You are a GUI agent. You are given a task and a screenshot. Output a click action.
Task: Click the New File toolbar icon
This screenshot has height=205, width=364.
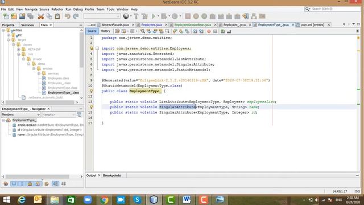[6, 17]
